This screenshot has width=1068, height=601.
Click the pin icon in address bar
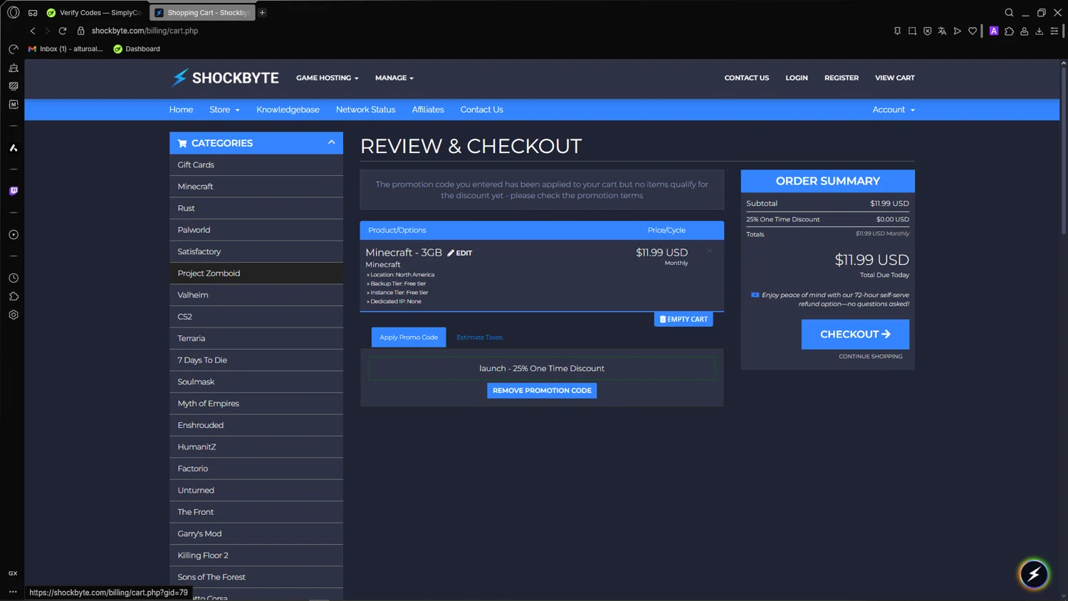(x=897, y=31)
